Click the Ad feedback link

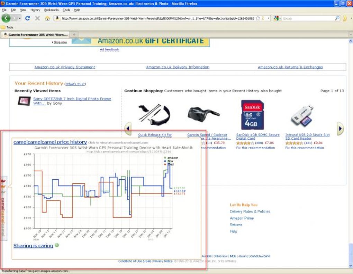[109, 49]
